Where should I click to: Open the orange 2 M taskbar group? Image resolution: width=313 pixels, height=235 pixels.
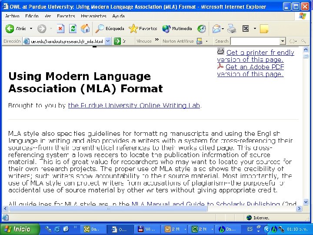(174, 229)
